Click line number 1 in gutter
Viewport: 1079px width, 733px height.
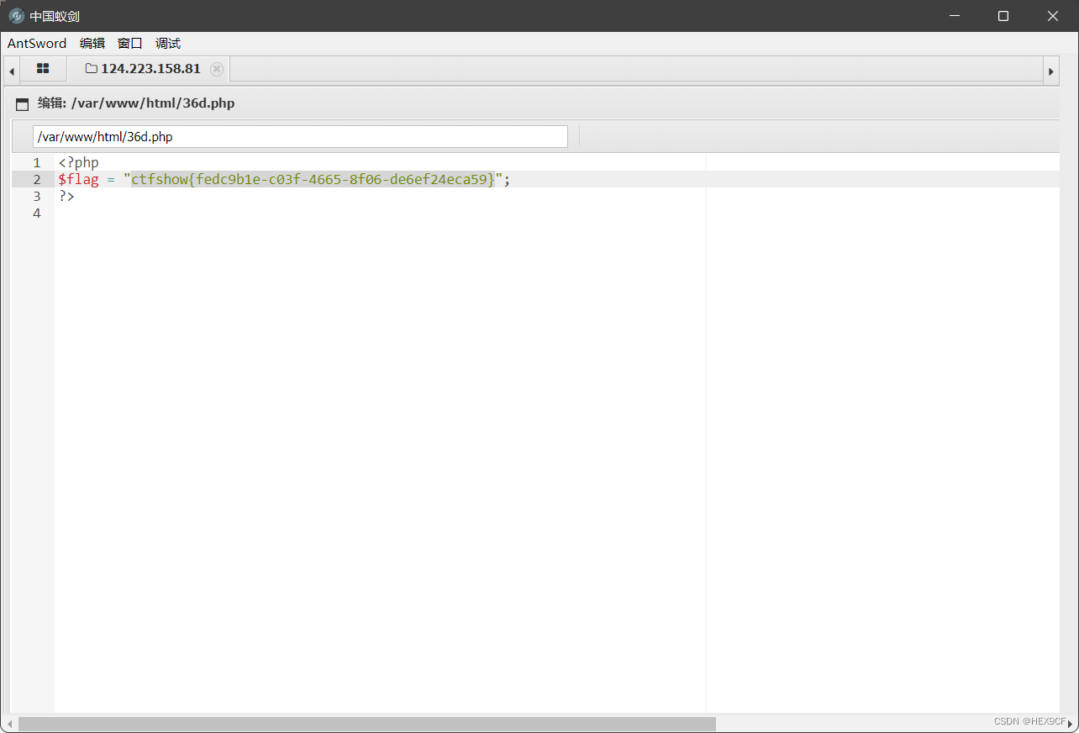click(x=36, y=163)
